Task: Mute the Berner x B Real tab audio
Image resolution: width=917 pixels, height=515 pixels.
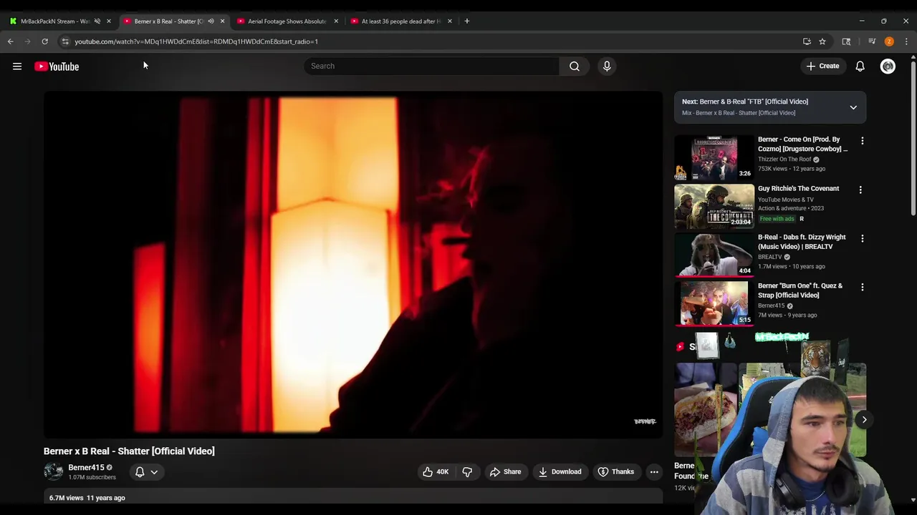Action: coord(211,21)
